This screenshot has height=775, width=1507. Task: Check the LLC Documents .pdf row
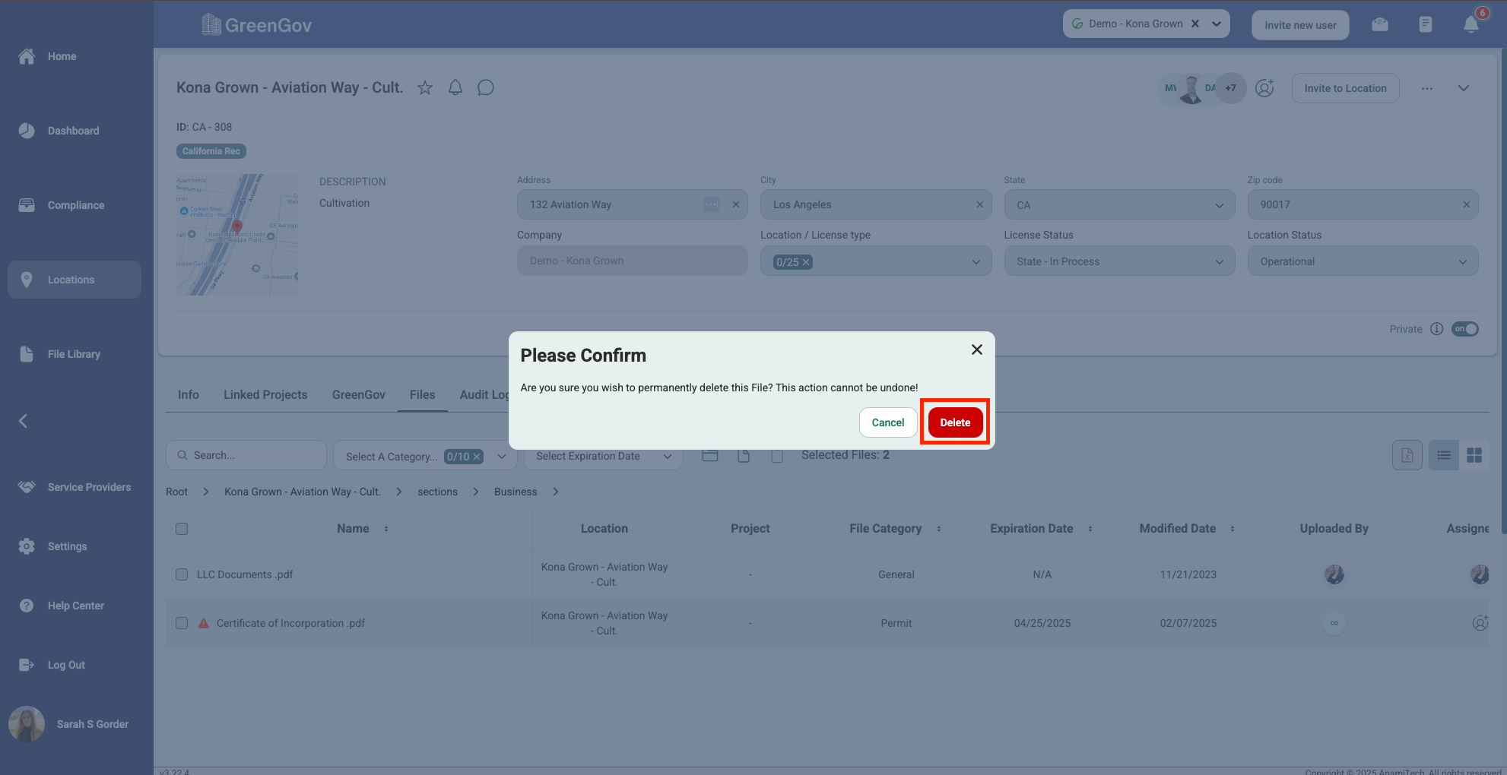(182, 574)
